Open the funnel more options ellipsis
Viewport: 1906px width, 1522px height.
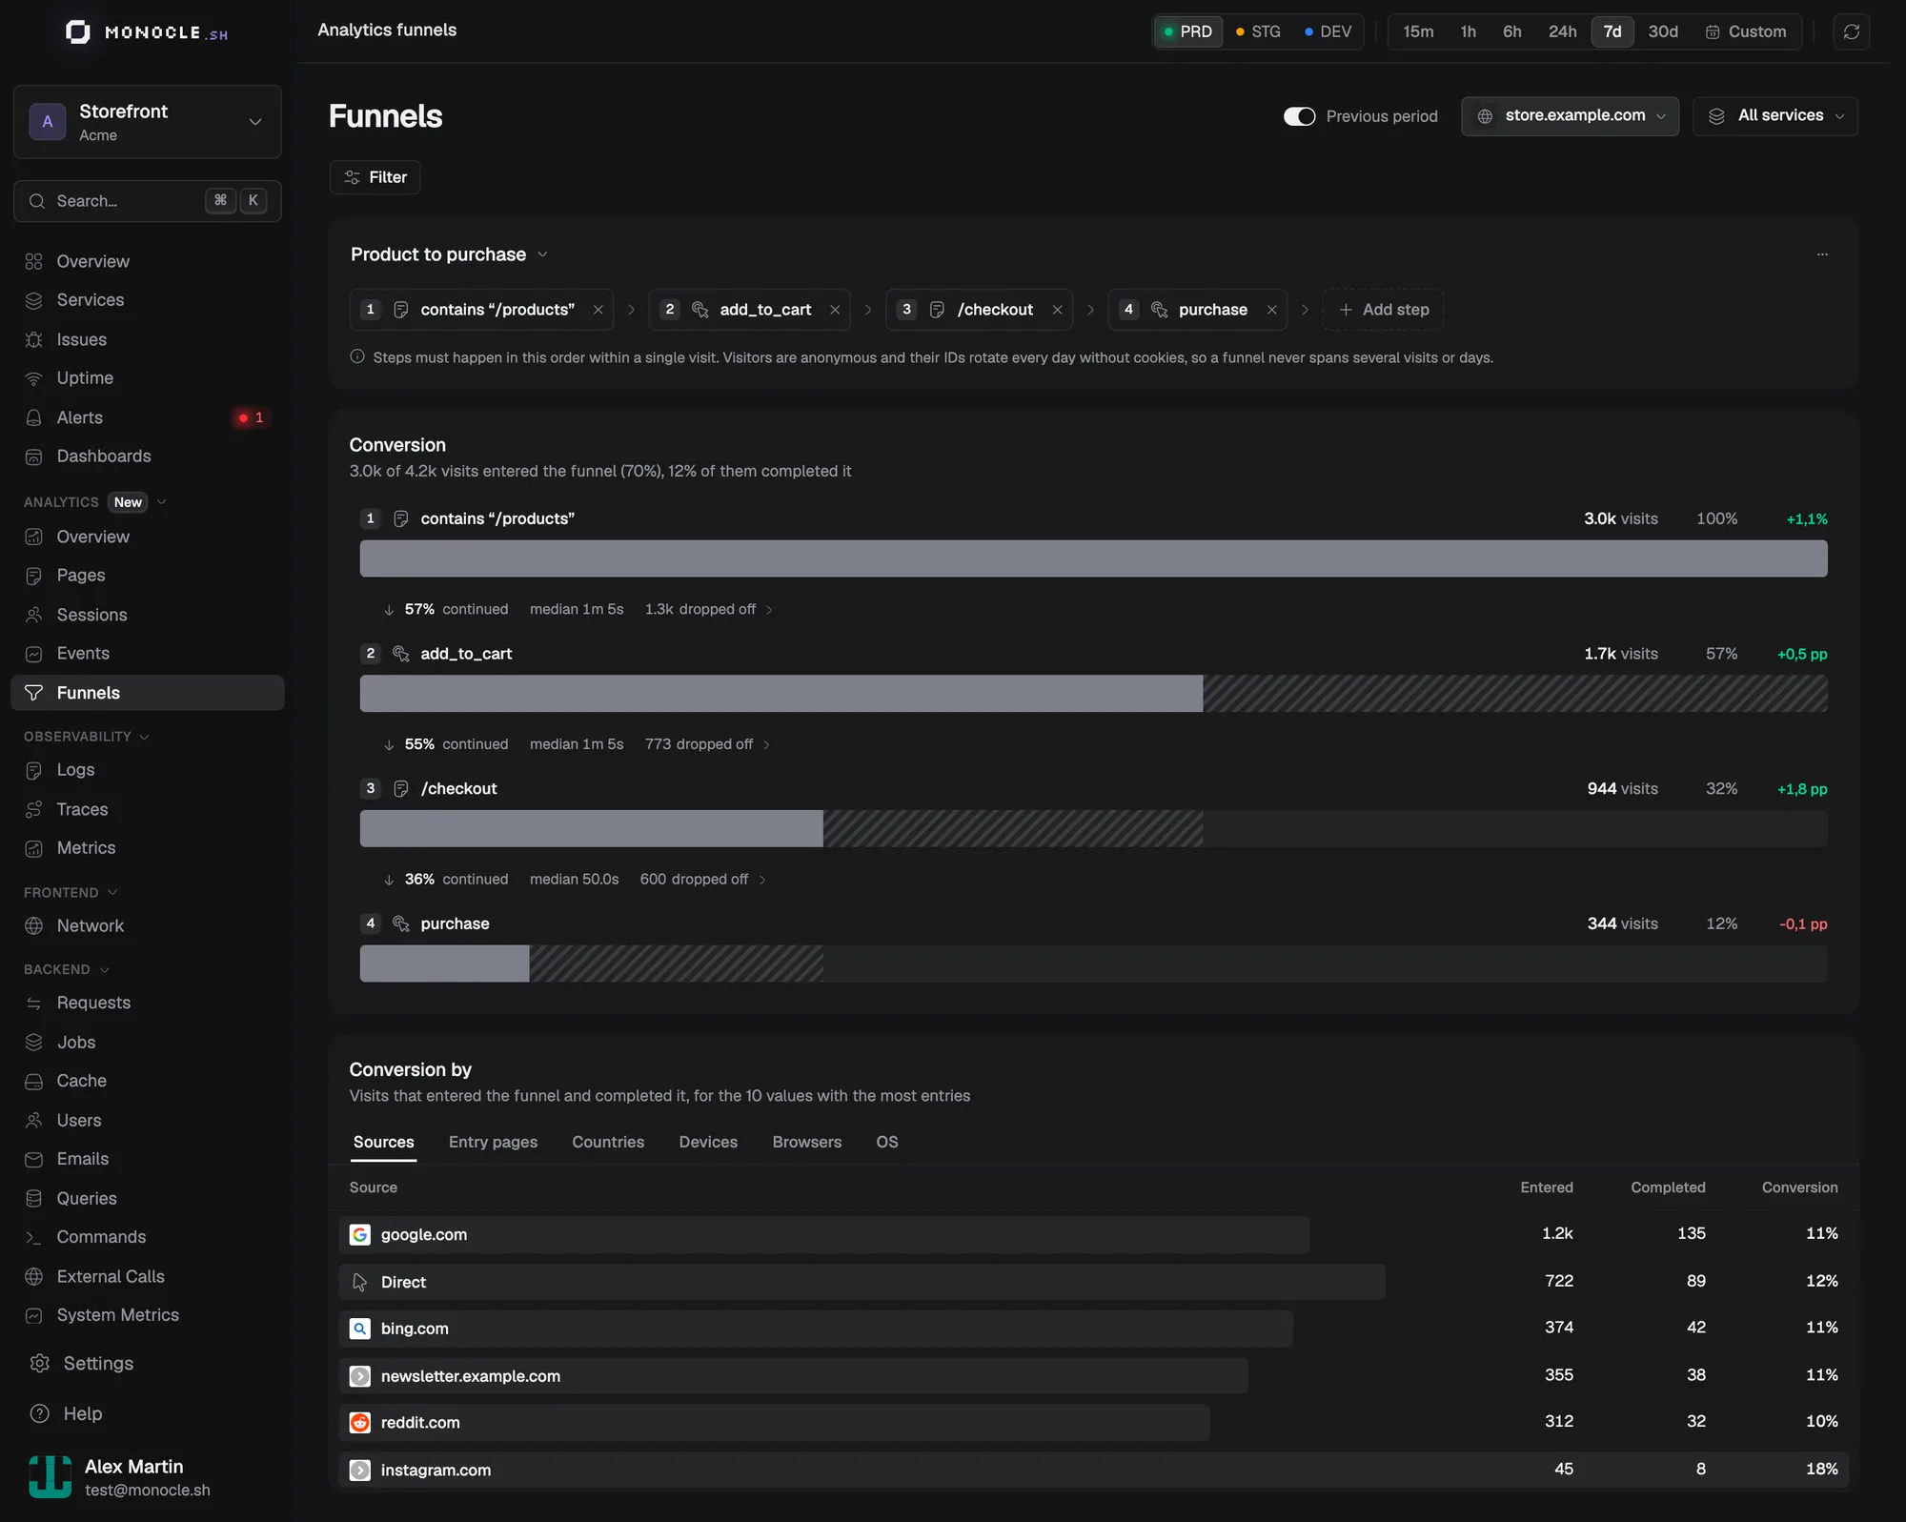pos(1822,254)
